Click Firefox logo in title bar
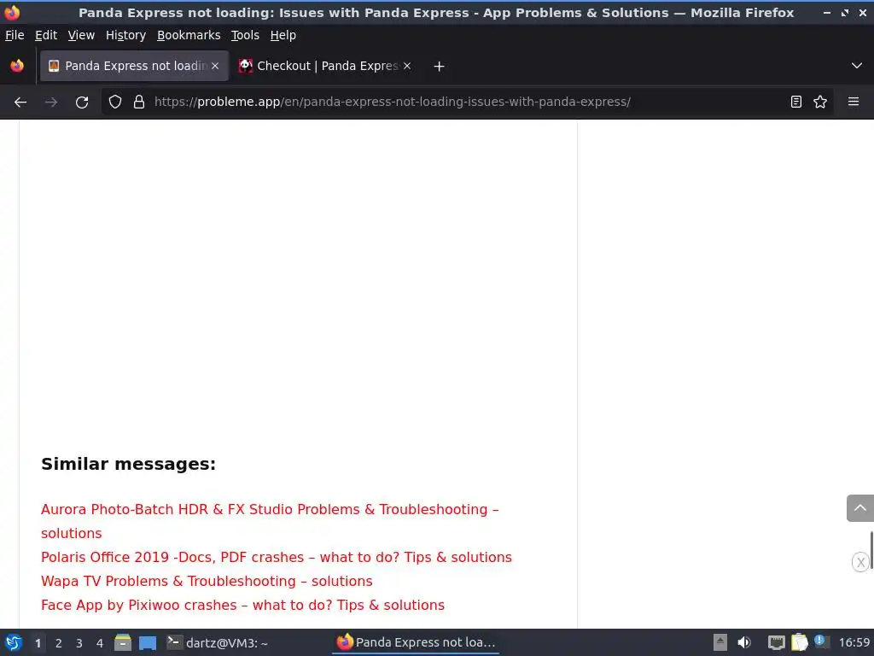This screenshot has width=874, height=656. click(x=12, y=12)
